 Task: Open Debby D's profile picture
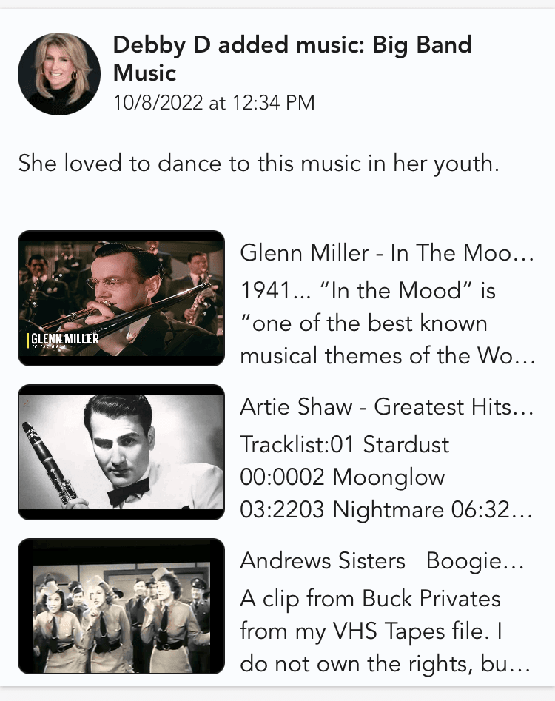(59, 74)
